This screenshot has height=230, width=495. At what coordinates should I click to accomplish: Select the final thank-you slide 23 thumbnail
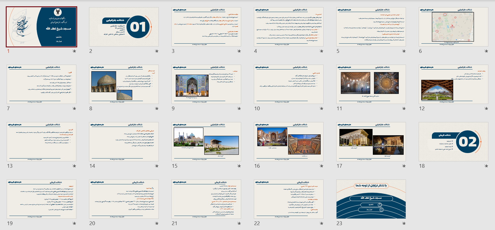[371, 199]
